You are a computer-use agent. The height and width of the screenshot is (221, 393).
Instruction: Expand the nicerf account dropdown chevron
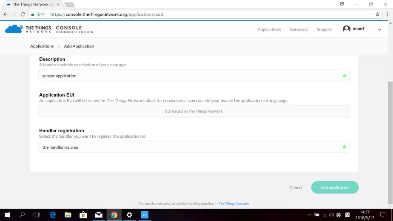point(379,29)
